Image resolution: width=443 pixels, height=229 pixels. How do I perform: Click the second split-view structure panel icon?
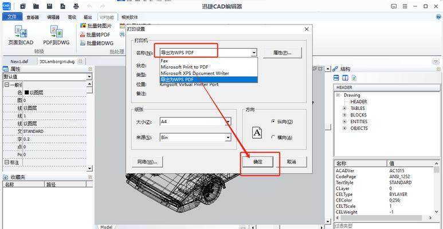(x=345, y=78)
